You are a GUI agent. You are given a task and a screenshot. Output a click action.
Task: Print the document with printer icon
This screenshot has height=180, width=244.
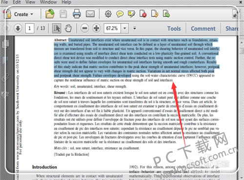[77, 14]
